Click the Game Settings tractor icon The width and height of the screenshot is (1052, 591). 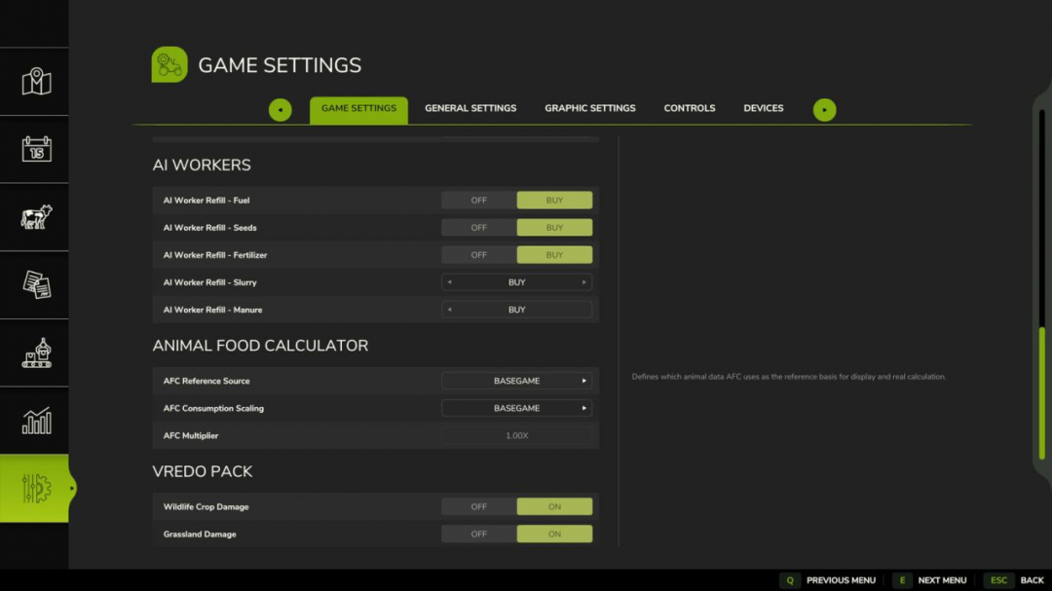tap(168, 64)
